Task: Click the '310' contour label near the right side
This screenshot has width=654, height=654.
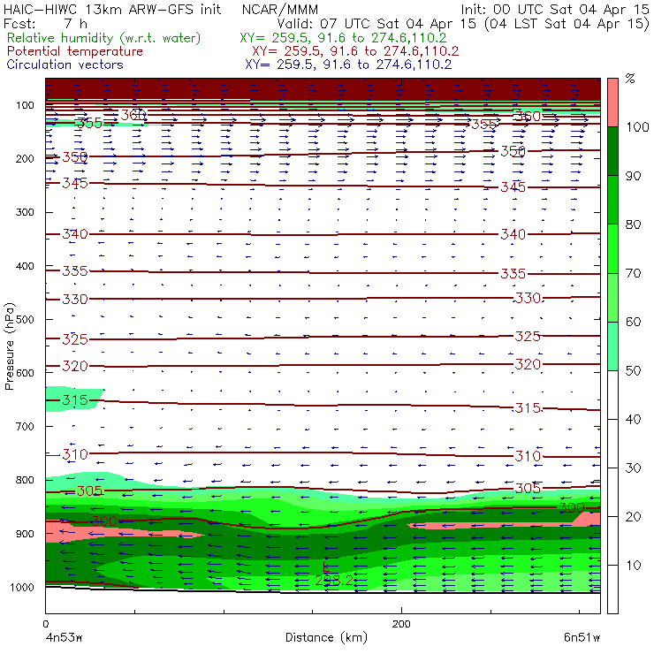Action: tap(528, 456)
